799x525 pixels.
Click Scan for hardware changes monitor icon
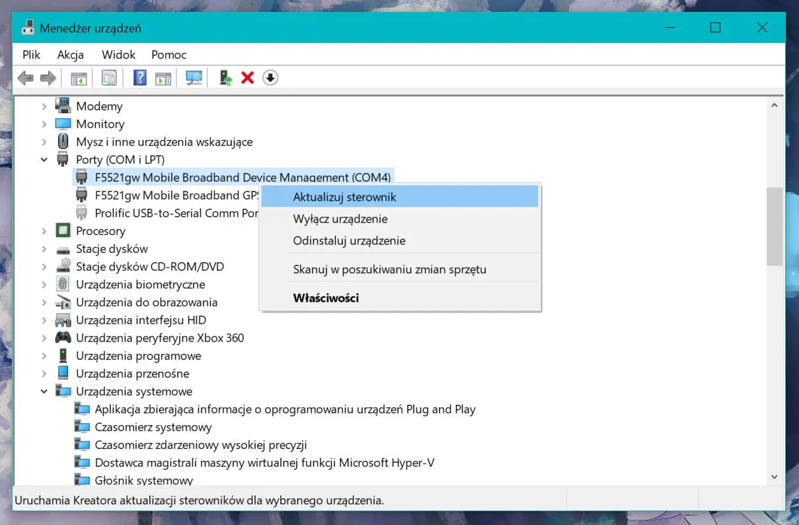coord(194,78)
